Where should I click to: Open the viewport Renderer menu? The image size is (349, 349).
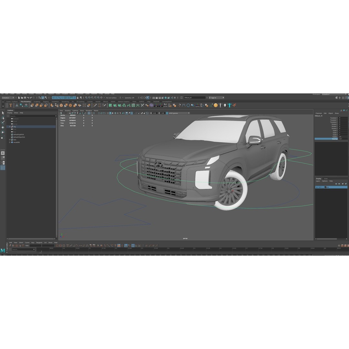pyautogui.click(x=89, y=111)
